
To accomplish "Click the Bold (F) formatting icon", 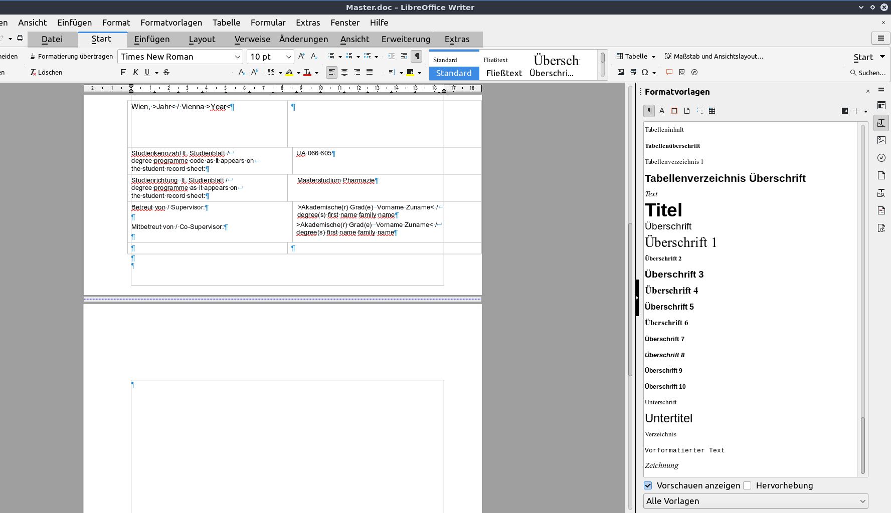I will (123, 73).
